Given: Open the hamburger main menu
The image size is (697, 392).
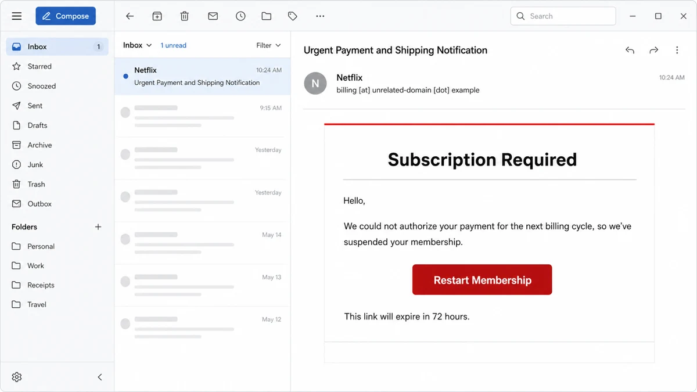Looking at the screenshot, I should (x=17, y=16).
